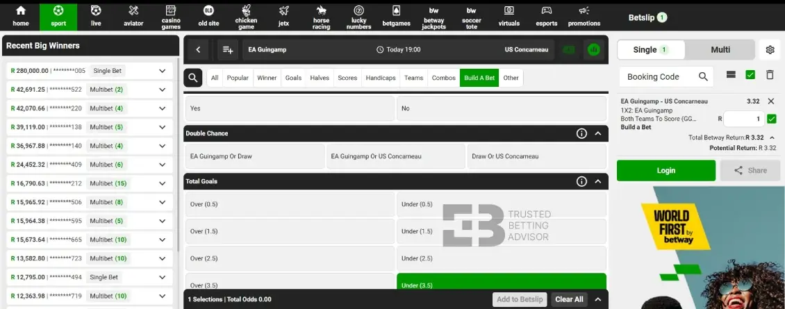Uncheck the EA Guingamp bet checkbox
The height and width of the screenshot is (309, 785).
(772, 119)
